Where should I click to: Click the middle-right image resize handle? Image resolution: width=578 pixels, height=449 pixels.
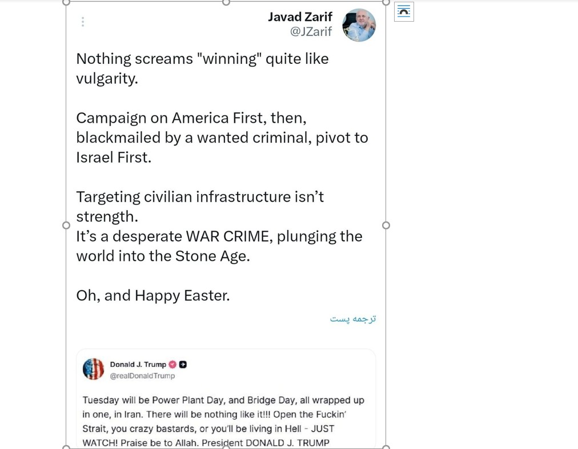click(x=386, y=225)
